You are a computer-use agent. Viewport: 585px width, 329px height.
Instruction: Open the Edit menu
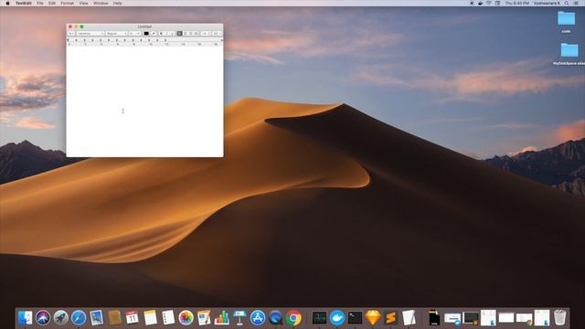pyautogui.click(x=52, y=3)
